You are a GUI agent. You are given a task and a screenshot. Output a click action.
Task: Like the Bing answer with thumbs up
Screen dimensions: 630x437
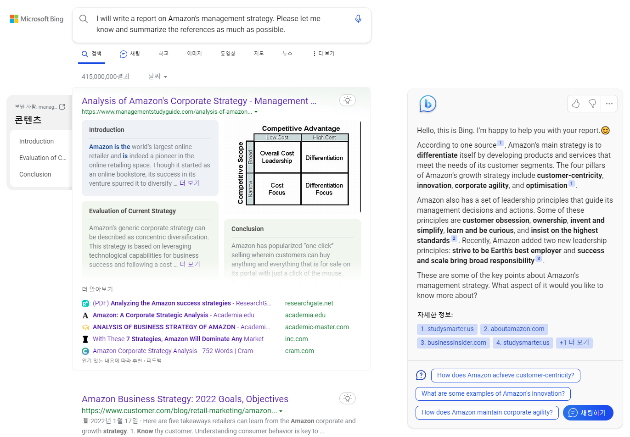(x=576, y=104)
